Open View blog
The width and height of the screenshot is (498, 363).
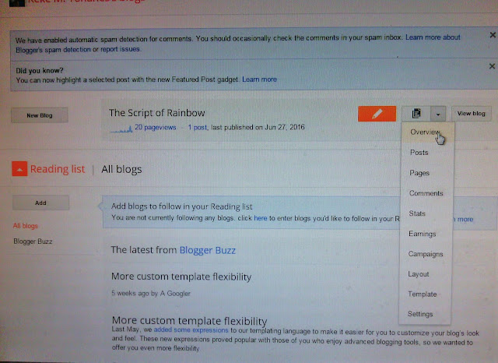pos(471,114)
